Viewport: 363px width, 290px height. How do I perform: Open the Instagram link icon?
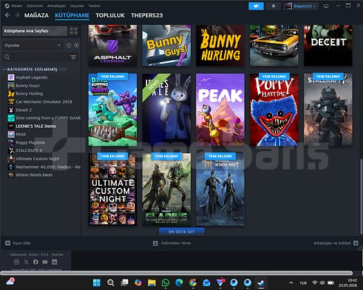pyautogui.click(x=17, y=262)
